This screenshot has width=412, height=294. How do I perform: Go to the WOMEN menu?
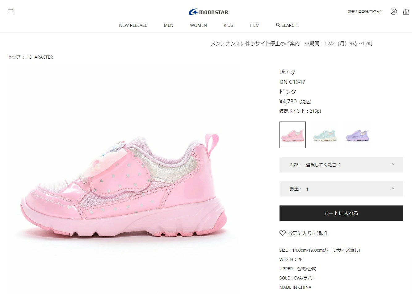point(198,25)
